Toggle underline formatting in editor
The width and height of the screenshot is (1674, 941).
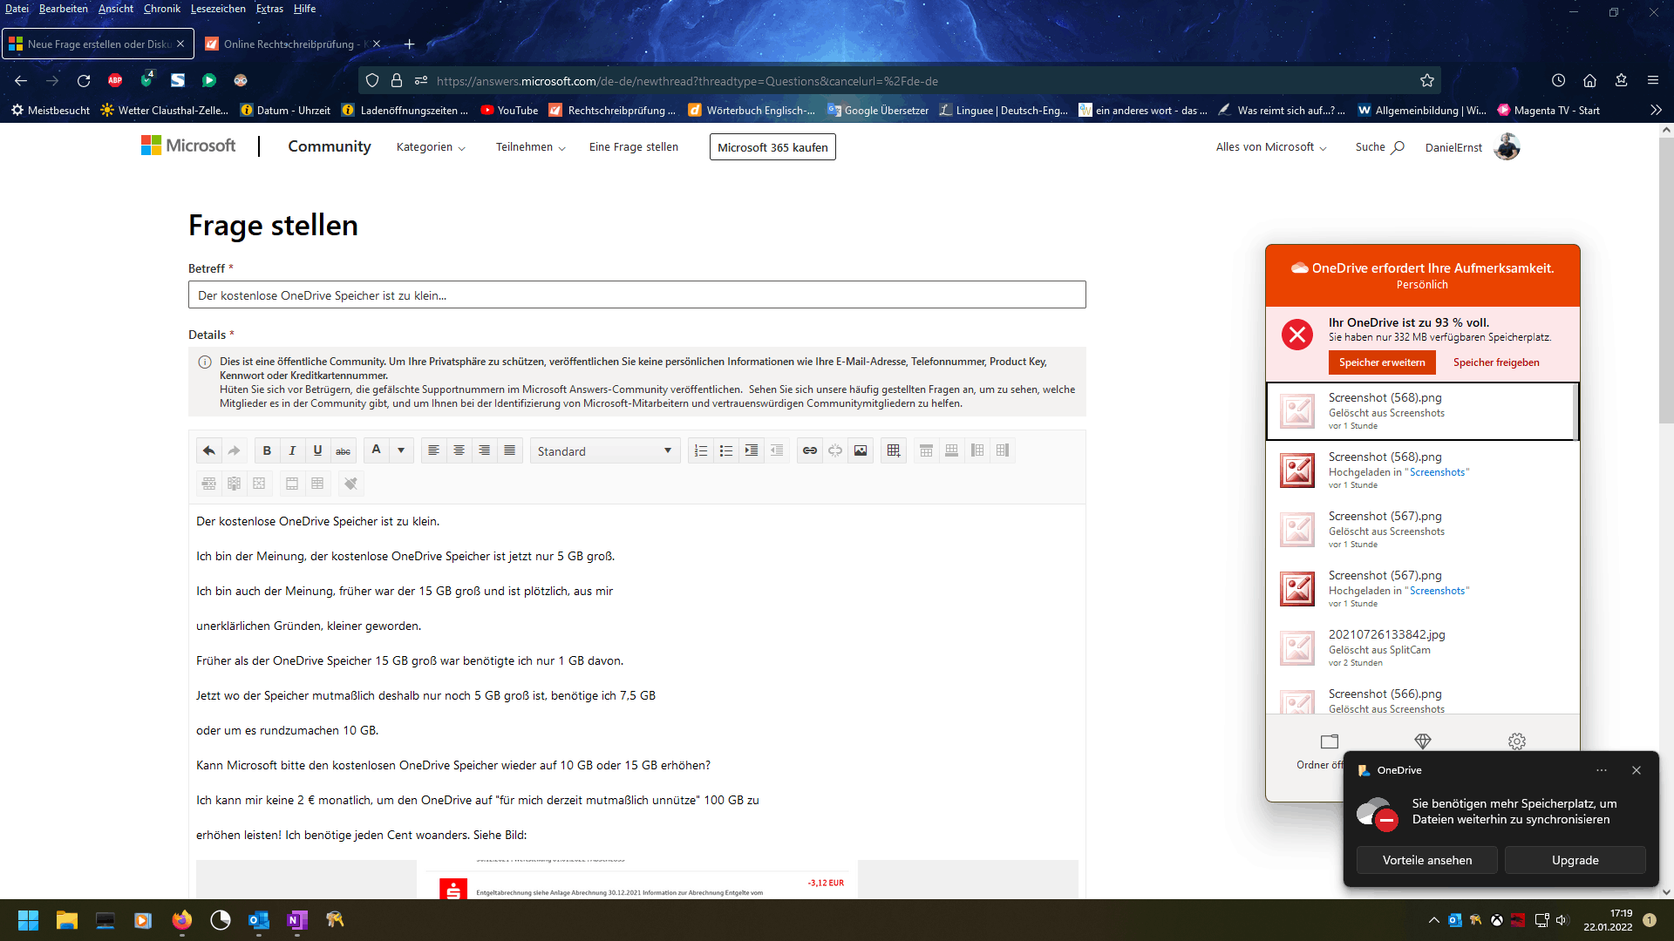pyautogui.click(x=317, y=450)
